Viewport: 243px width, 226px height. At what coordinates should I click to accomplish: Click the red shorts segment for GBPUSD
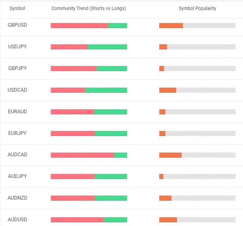point(79,25)
